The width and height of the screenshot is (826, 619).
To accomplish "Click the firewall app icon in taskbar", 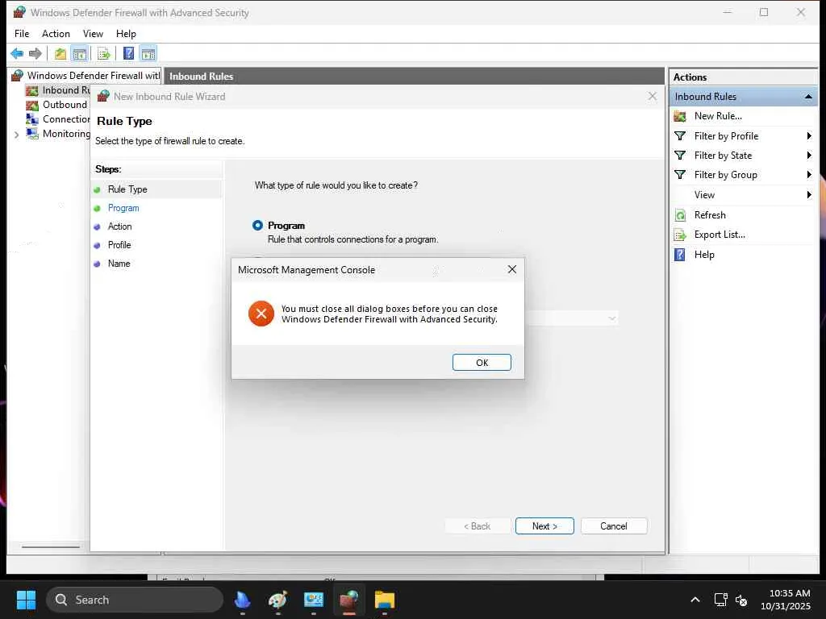I will 348,600.
